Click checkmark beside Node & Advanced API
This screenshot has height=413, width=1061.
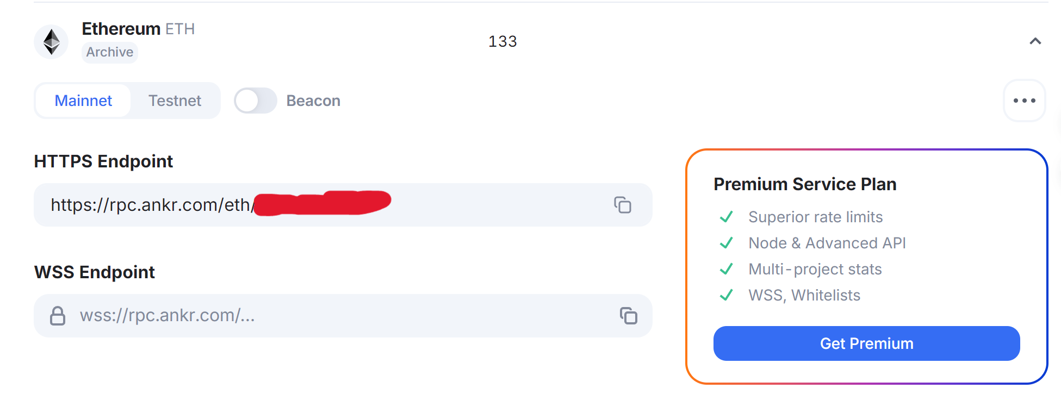[x=727, y=243]
